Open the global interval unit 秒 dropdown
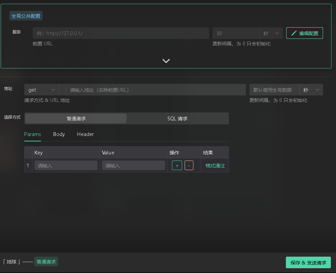The width and height of the screenshot is (336, 273). point(271,33)
